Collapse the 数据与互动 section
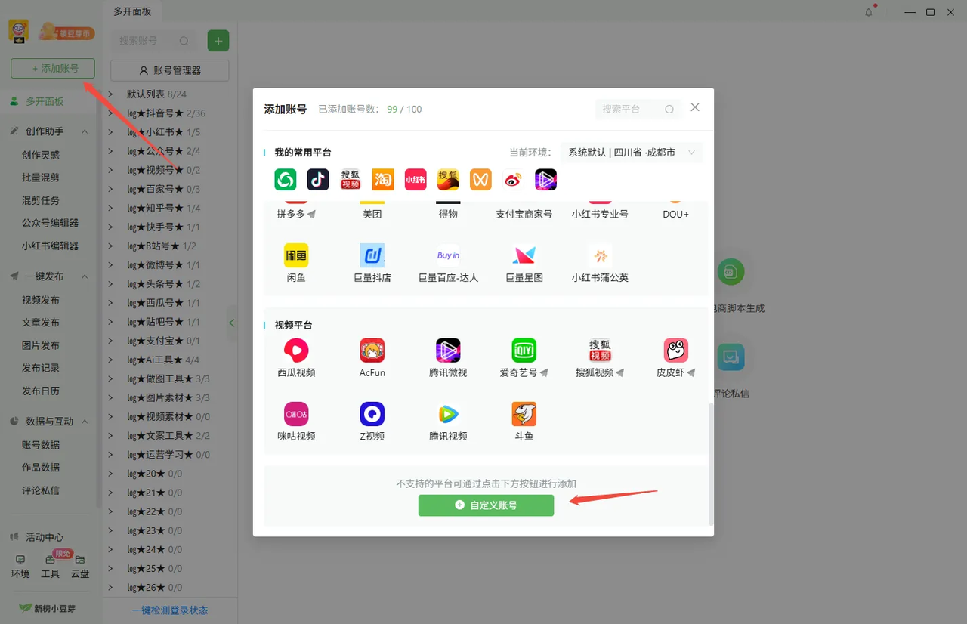Image resolution: width=967 pixels, height=624 pixels. 85,422
